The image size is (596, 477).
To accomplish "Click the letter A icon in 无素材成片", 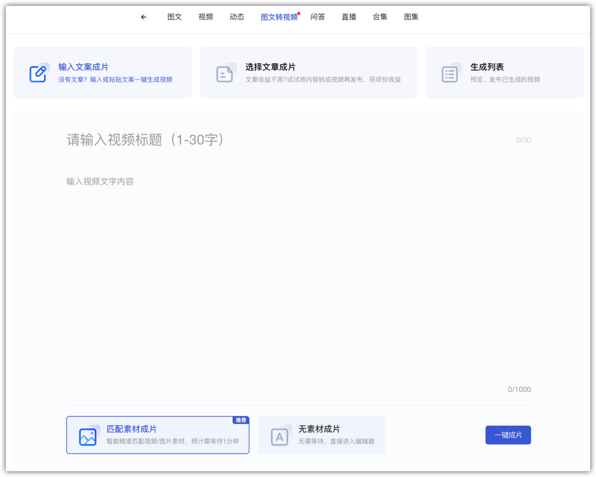I will 280,436.
